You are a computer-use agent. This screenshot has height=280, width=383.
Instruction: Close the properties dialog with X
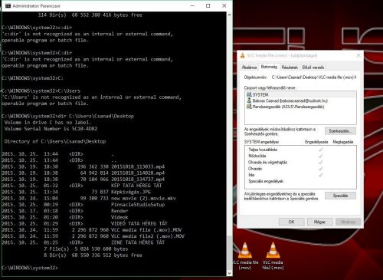pyautogui.click(x=358, y=55)
